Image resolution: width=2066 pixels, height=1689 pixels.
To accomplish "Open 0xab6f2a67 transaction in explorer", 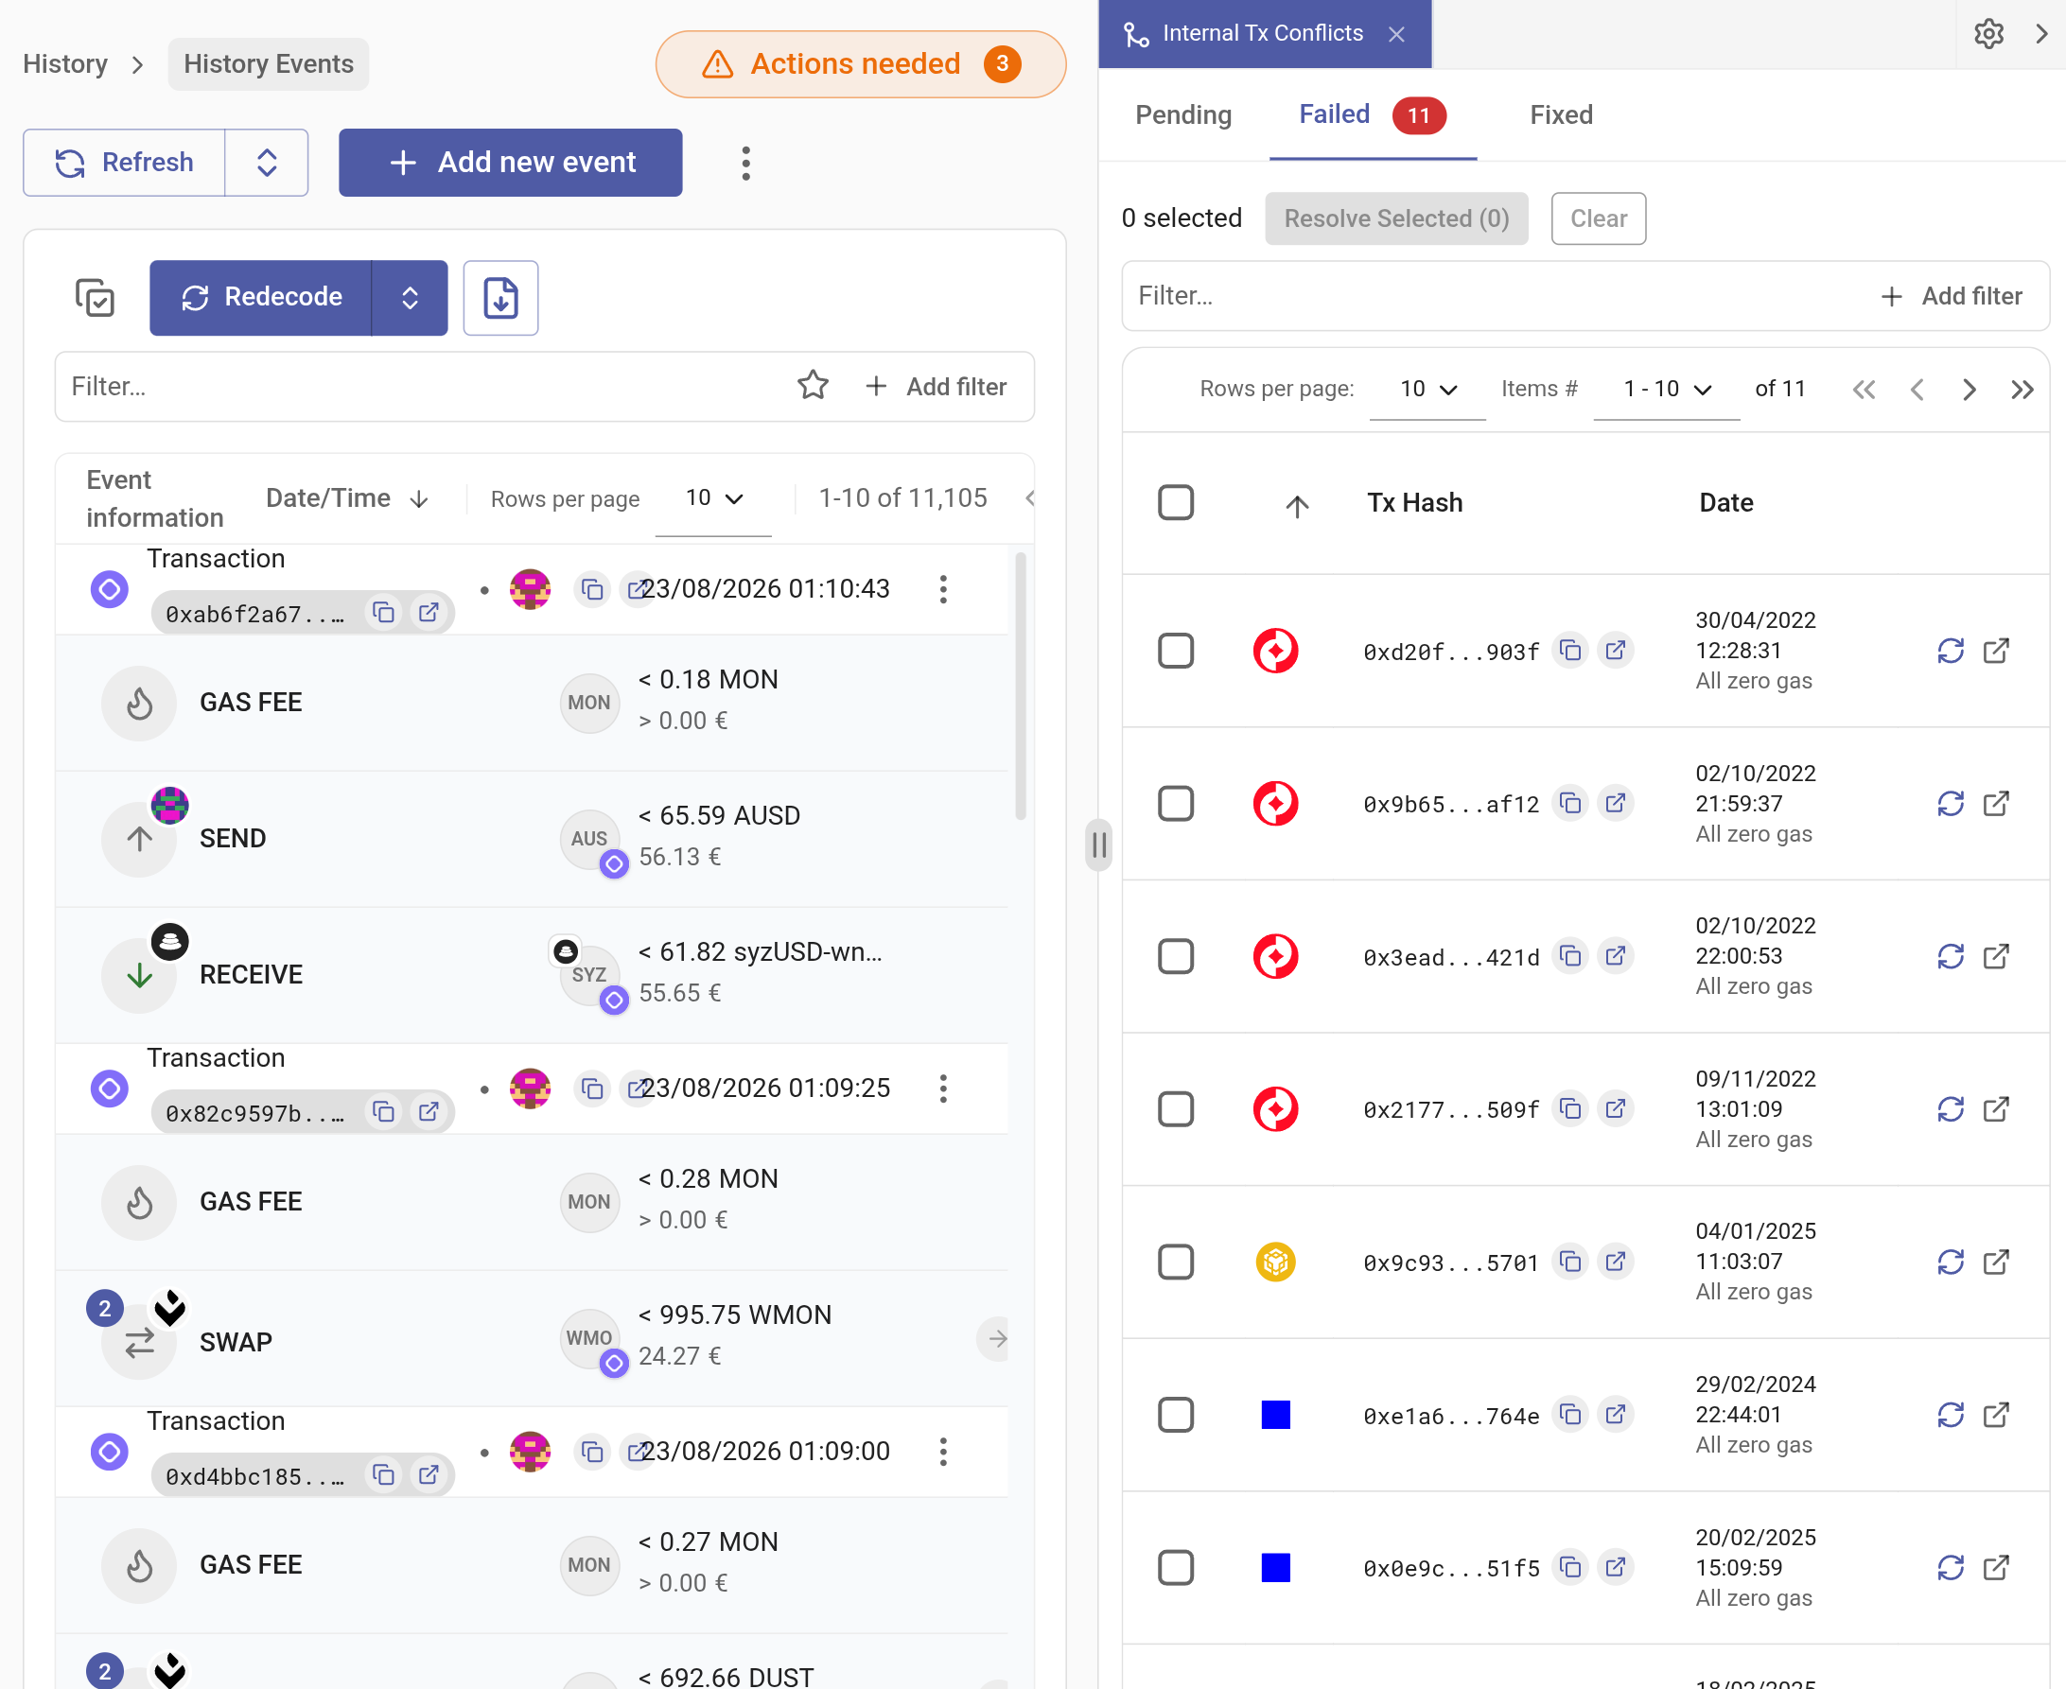I will coord(429,612).
